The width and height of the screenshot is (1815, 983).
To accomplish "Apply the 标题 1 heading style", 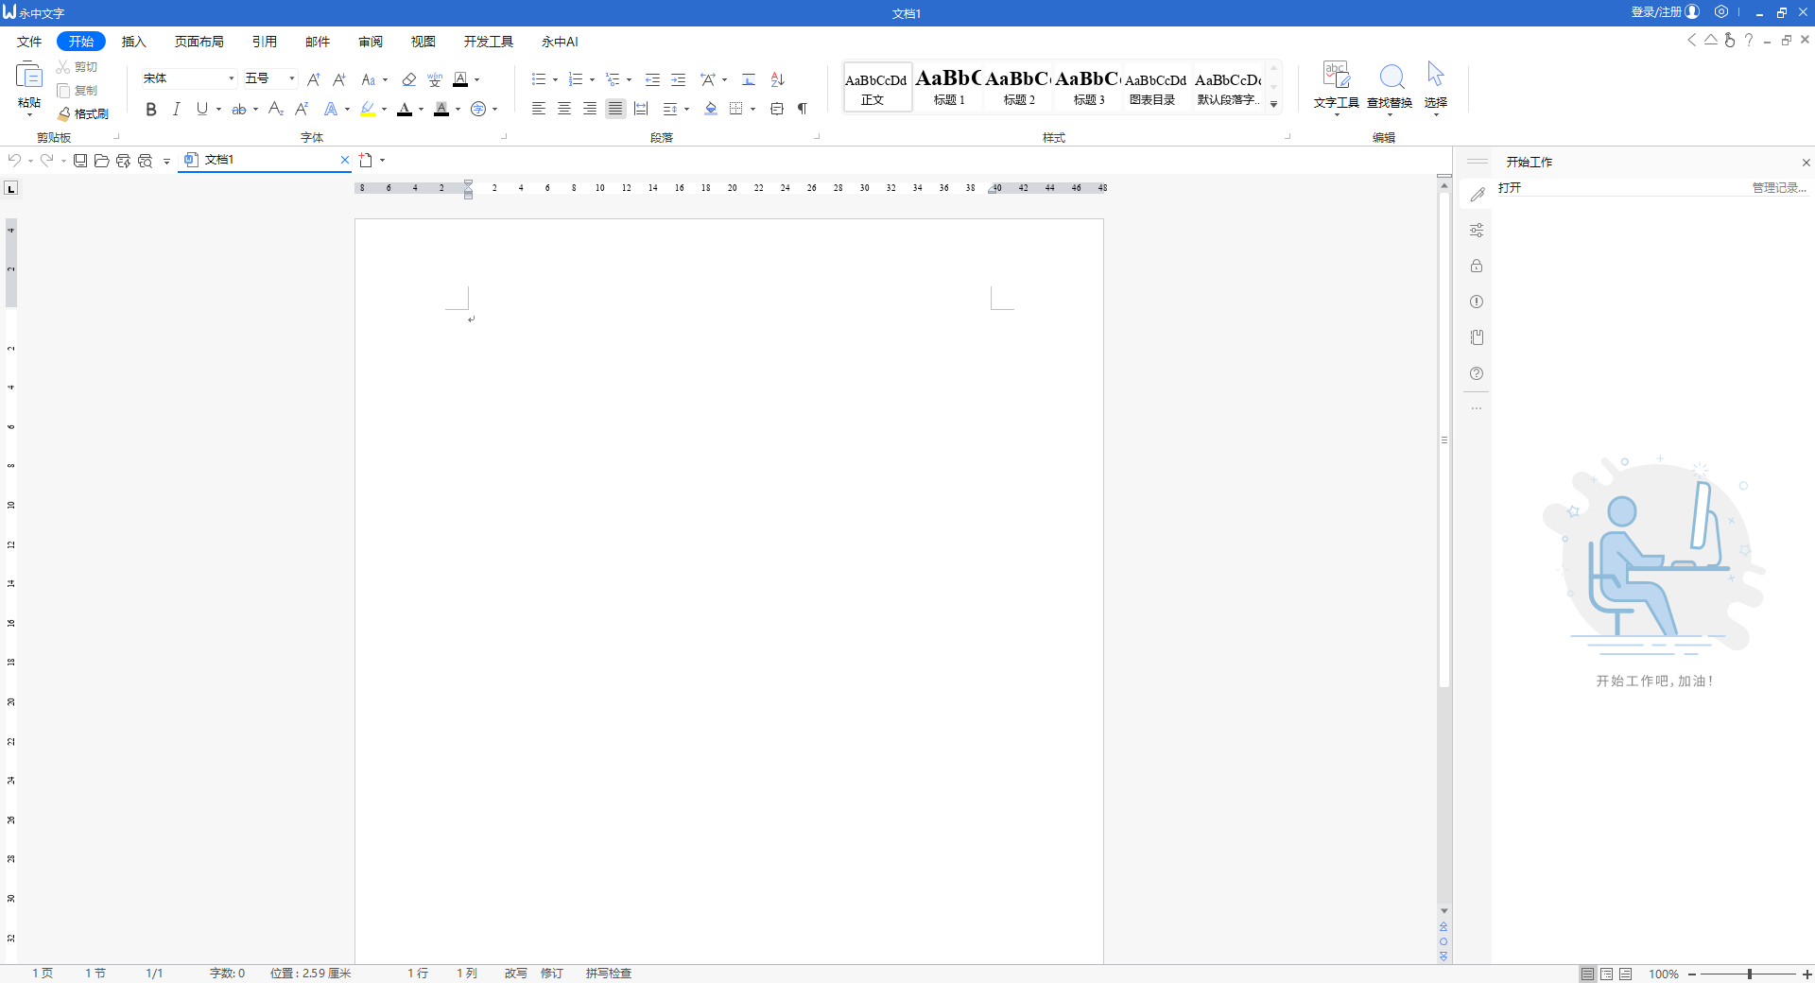I will [x=949, y=87].
